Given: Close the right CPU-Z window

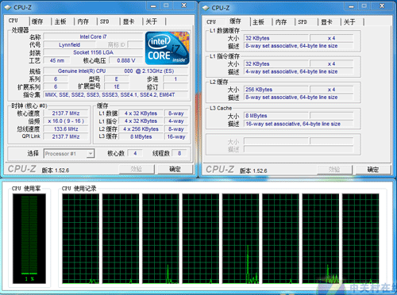Looking at the screenshot, I should [382, 6].
